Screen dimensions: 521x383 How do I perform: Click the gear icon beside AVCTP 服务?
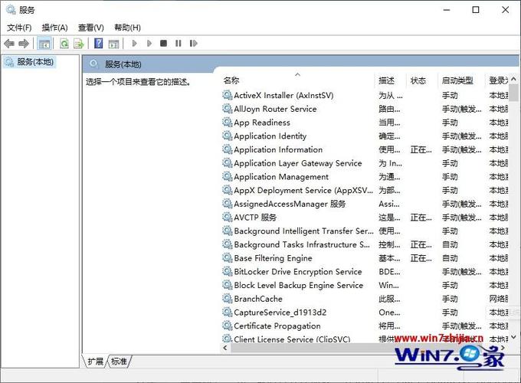(228, 218)
